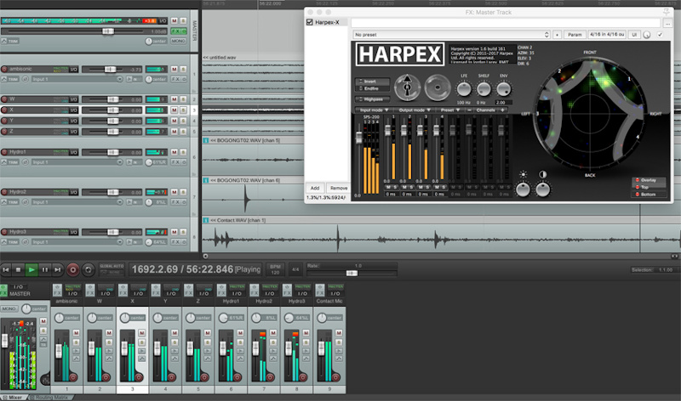Click the playback Rate slider
The height and width of the screenshot is (401, 681).
tap(352, 273)
